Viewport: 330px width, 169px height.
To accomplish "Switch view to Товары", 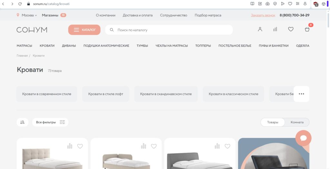I will coord(273,122).
